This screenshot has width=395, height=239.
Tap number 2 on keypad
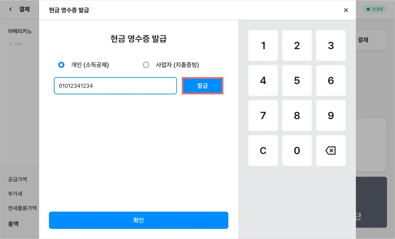[297, 45]
